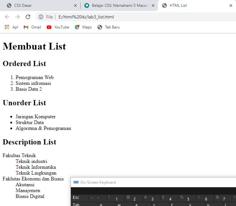The height and width of the screenshot is (206, 236).
Task: Switch to the Belajar CSS tab
Action: click(x=119, y=6)
